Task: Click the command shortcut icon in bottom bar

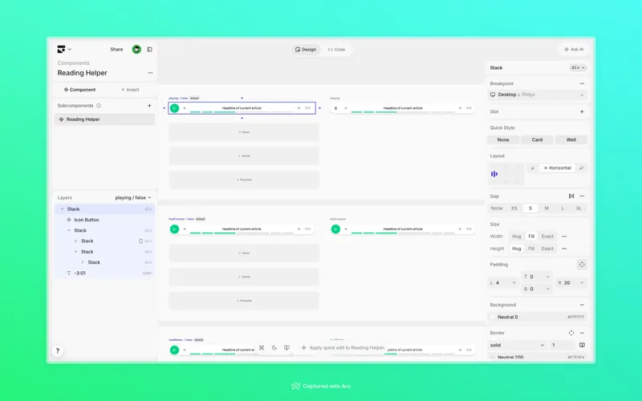Action: click(x=262, y=348)
